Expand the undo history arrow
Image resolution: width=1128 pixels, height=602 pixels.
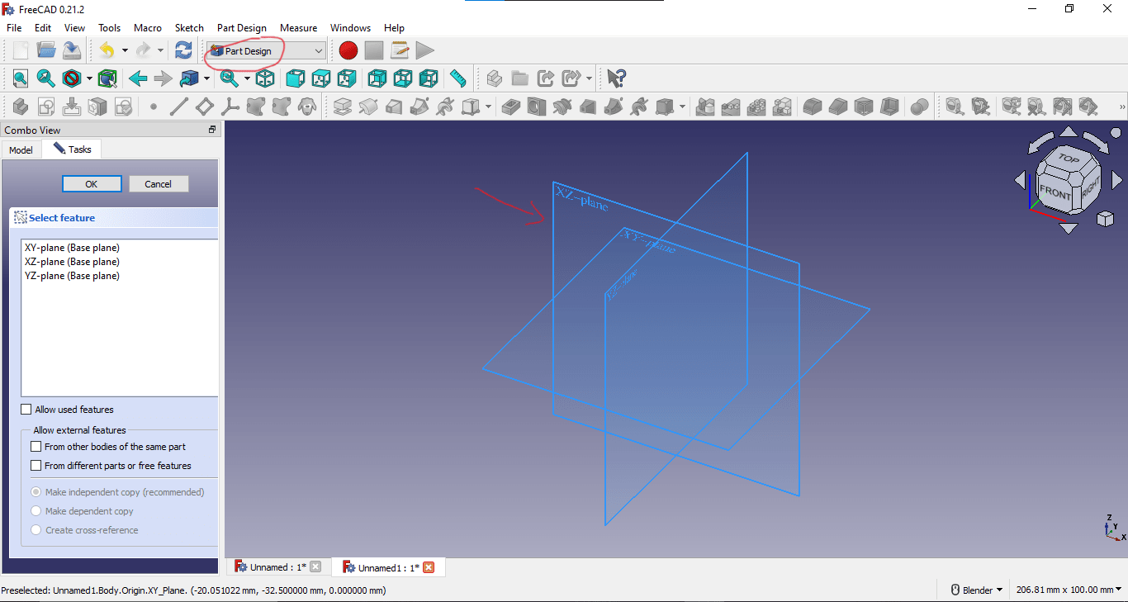[125, 50]
